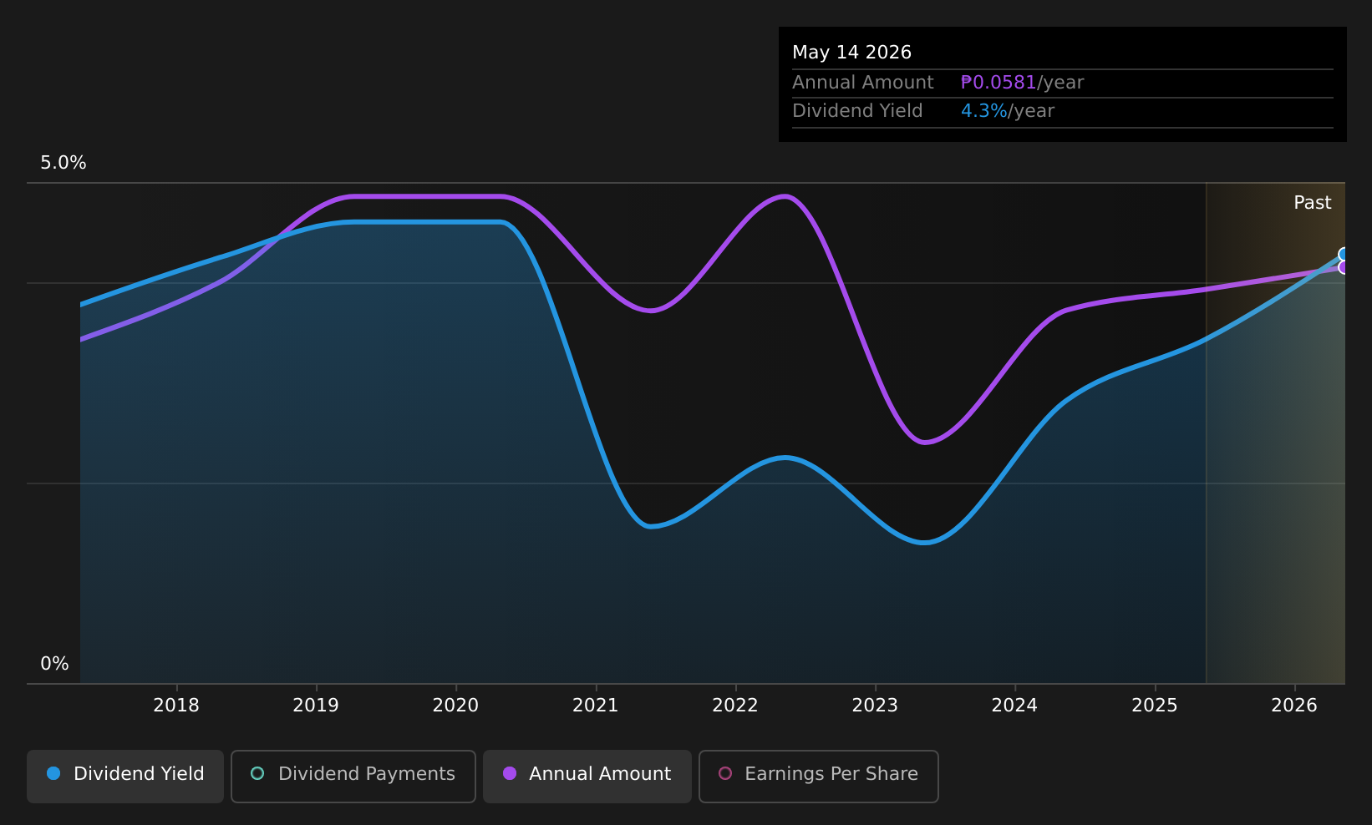Click the teal Dividend Payments legend circle
This screenshot has height=825, width=1372.
click(x=257, y=773)
